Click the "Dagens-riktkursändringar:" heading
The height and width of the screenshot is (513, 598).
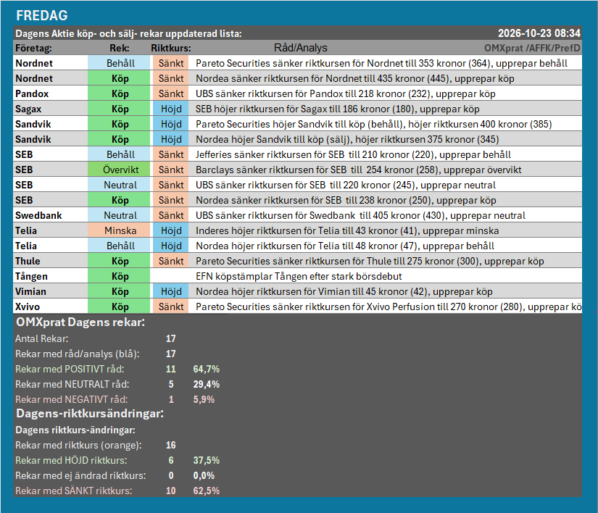pos(90,414)
